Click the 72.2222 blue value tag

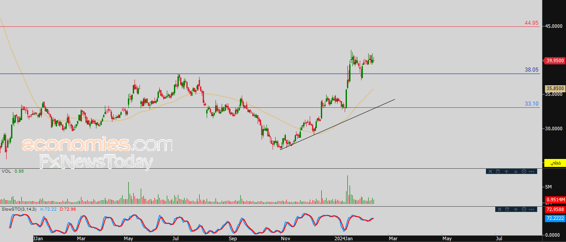coord(555,219)
